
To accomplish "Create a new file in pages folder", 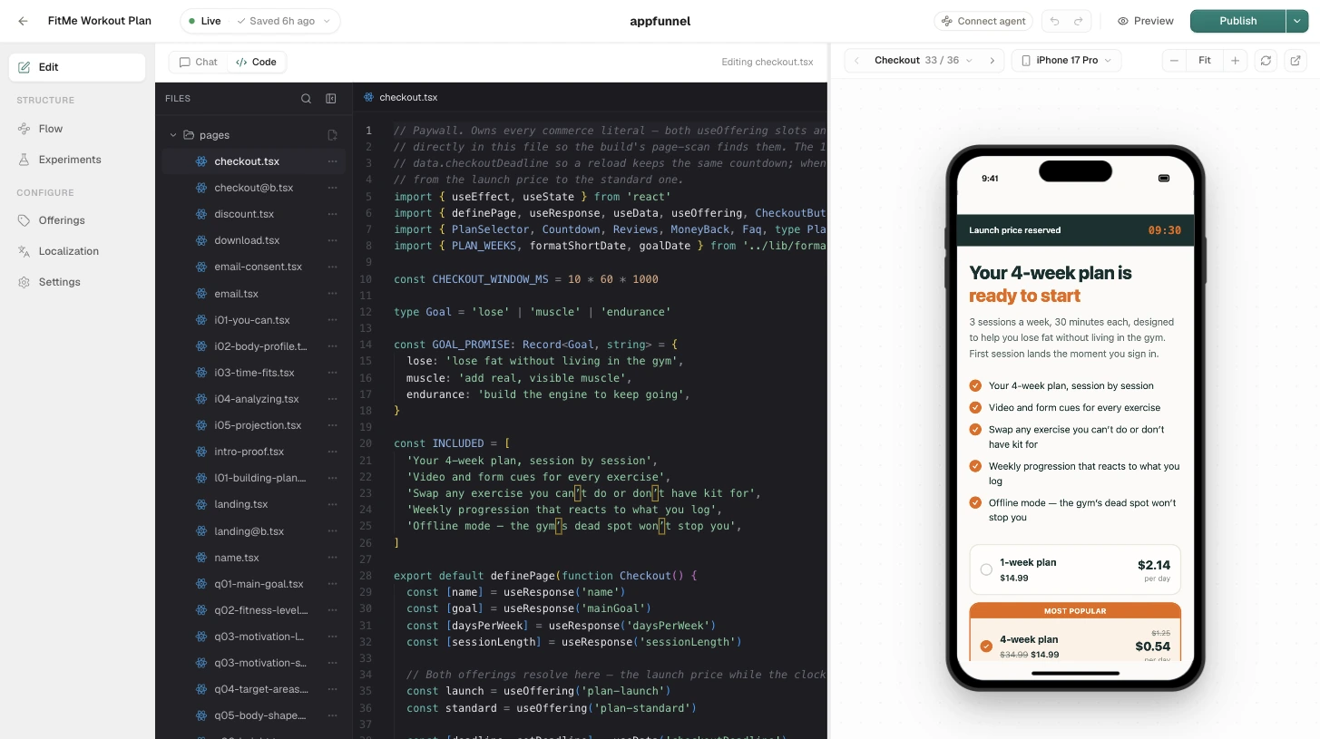I will point(332,135).
